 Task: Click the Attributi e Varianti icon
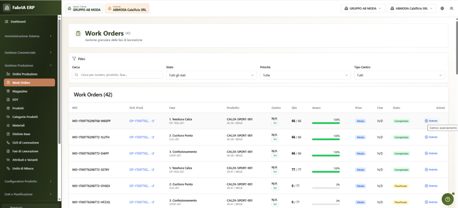pos(8,160)
